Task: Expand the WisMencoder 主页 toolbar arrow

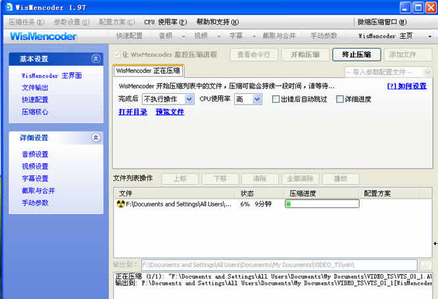Action: click(x=429, y=36)
